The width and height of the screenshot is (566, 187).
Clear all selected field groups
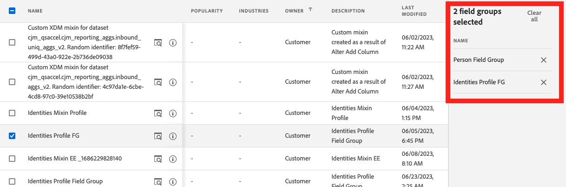[534, 16]
